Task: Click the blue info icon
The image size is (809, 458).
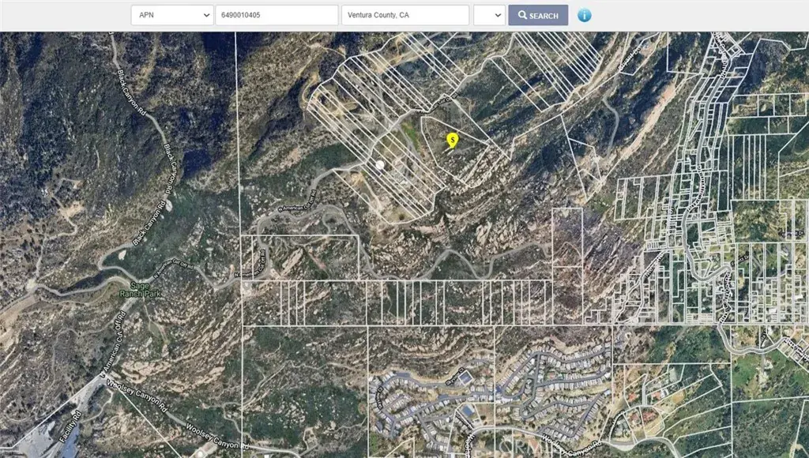Action: click(x=584, y=15)
